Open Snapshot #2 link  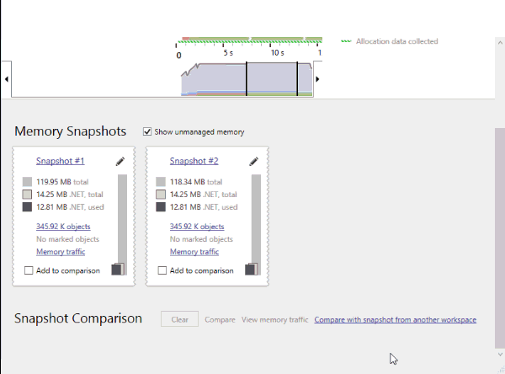tap(194, 161)
